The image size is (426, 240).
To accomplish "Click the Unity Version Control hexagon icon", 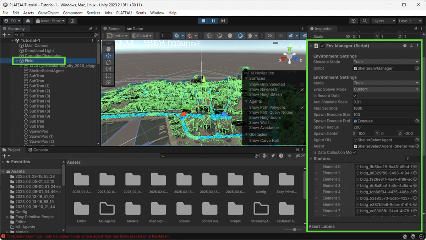I will click(72, 21).
